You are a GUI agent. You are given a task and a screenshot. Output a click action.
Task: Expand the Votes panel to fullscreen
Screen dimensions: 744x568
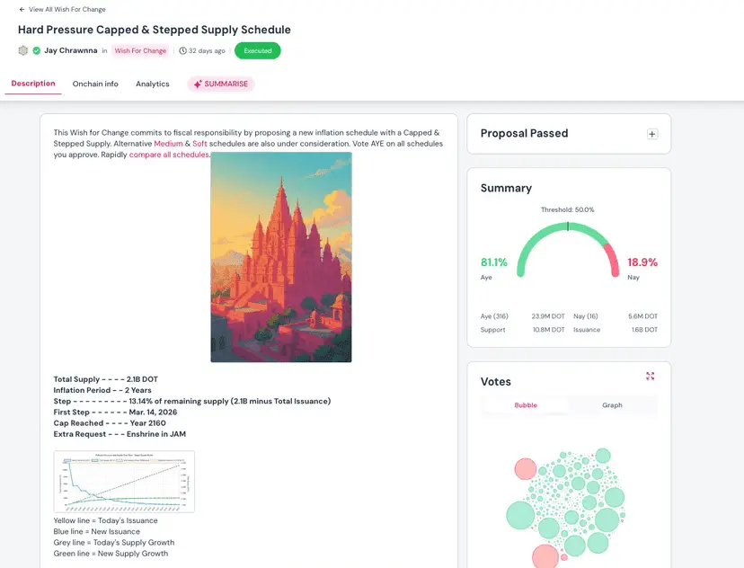coord(650,377)
